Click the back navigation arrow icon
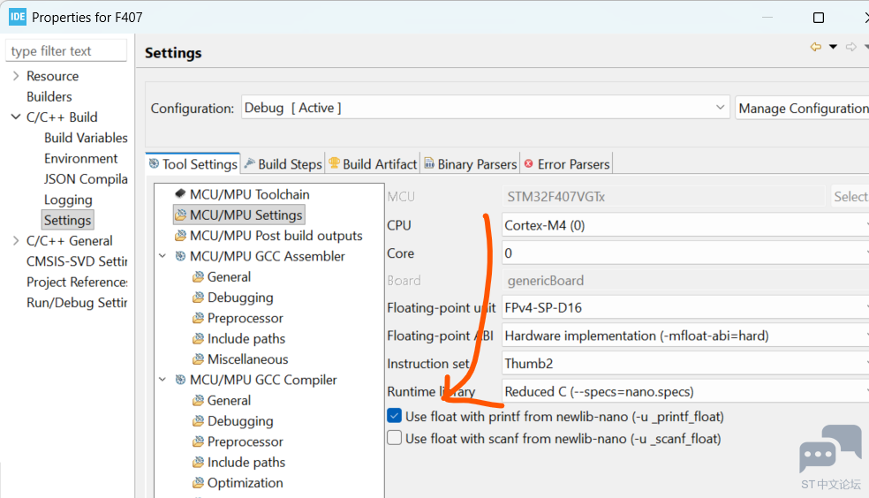This screenshot has width=869, height=498. pos(815,47)
